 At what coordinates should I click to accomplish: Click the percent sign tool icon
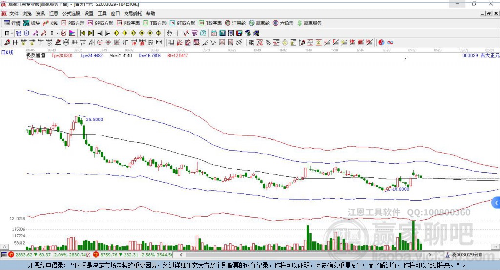click(268, 43)
